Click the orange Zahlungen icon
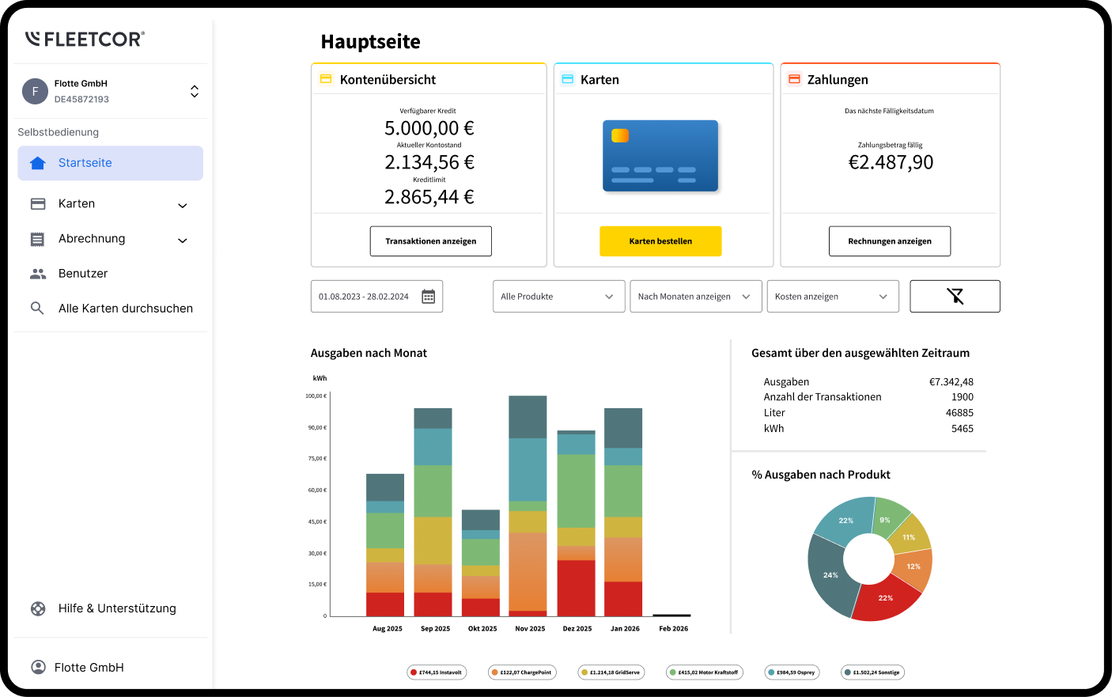The width and height of the screenshot is (1112, 697). pos(793,78)
